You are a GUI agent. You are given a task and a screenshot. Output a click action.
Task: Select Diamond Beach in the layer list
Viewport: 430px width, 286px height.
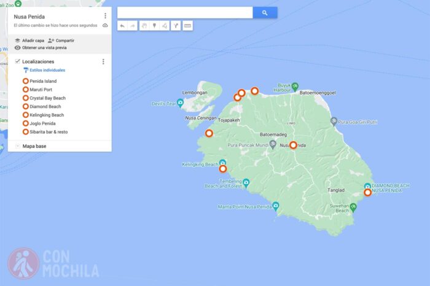(x=42, y=107)
